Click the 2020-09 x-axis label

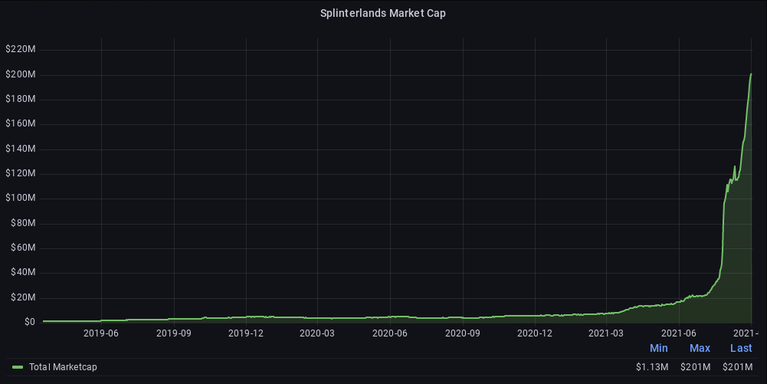click(x=463, y=333)
